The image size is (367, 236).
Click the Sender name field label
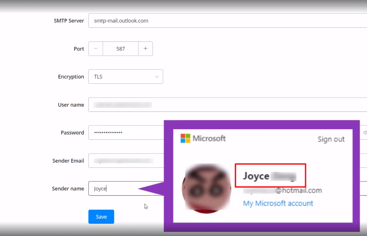(68, 189)
